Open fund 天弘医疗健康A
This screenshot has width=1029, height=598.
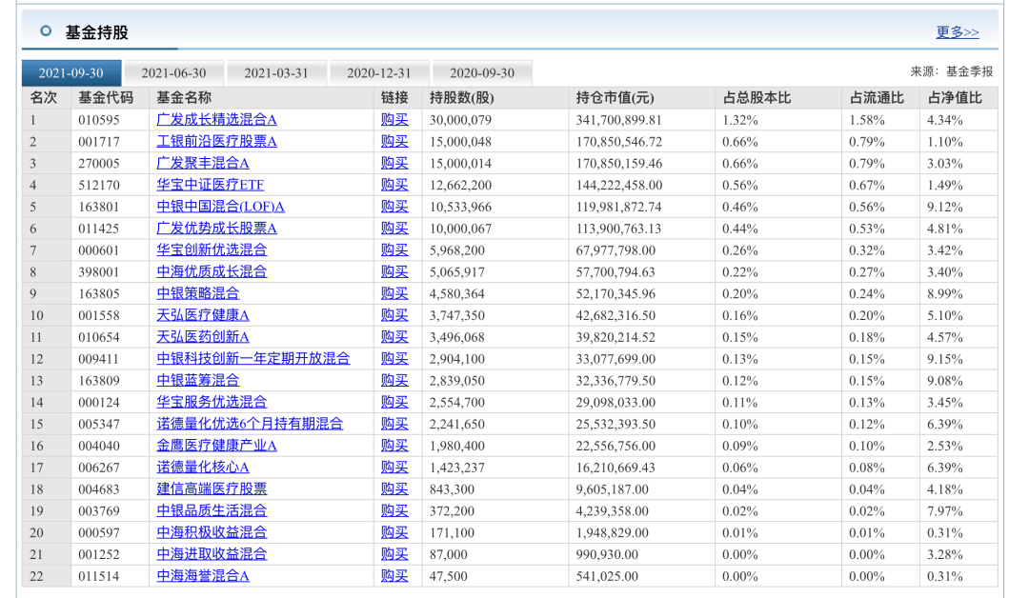point(203,315)
